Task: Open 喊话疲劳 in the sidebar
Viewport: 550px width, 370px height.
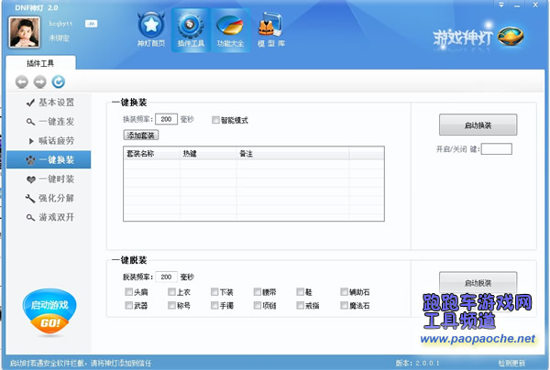Action: coord(49,141)
